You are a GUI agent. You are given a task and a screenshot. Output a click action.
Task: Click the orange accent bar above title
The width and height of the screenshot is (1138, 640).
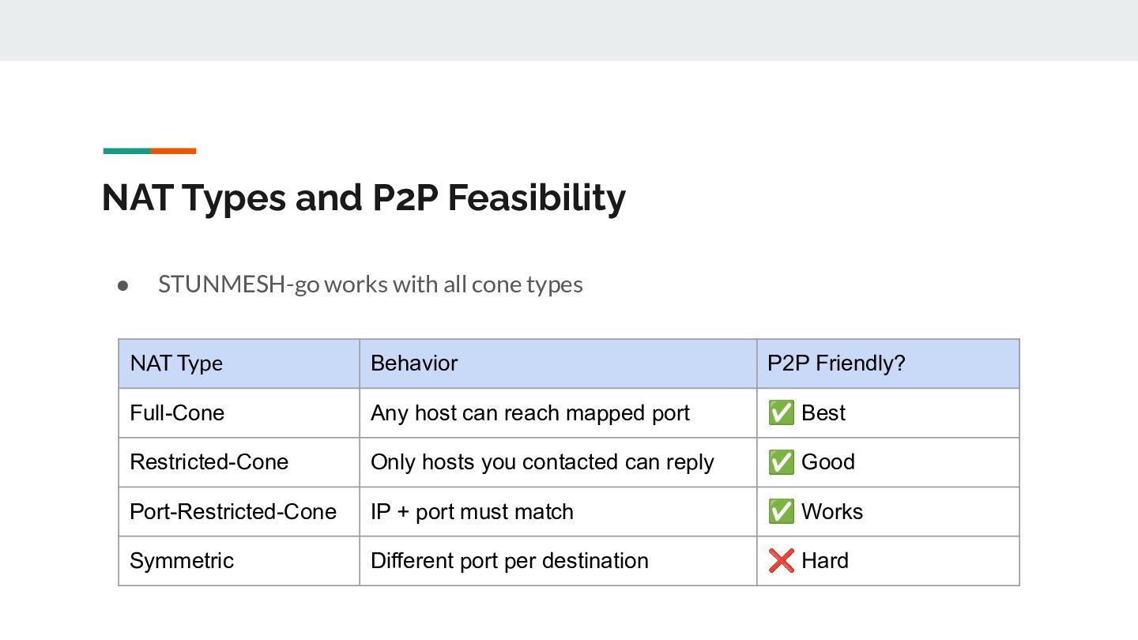pos(173,151)
